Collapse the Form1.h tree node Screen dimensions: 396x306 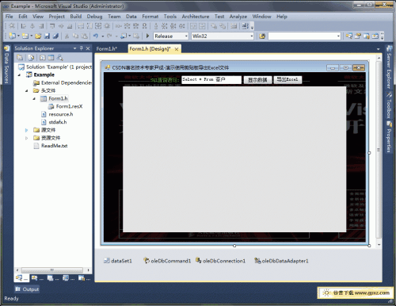tap(34, 99)
